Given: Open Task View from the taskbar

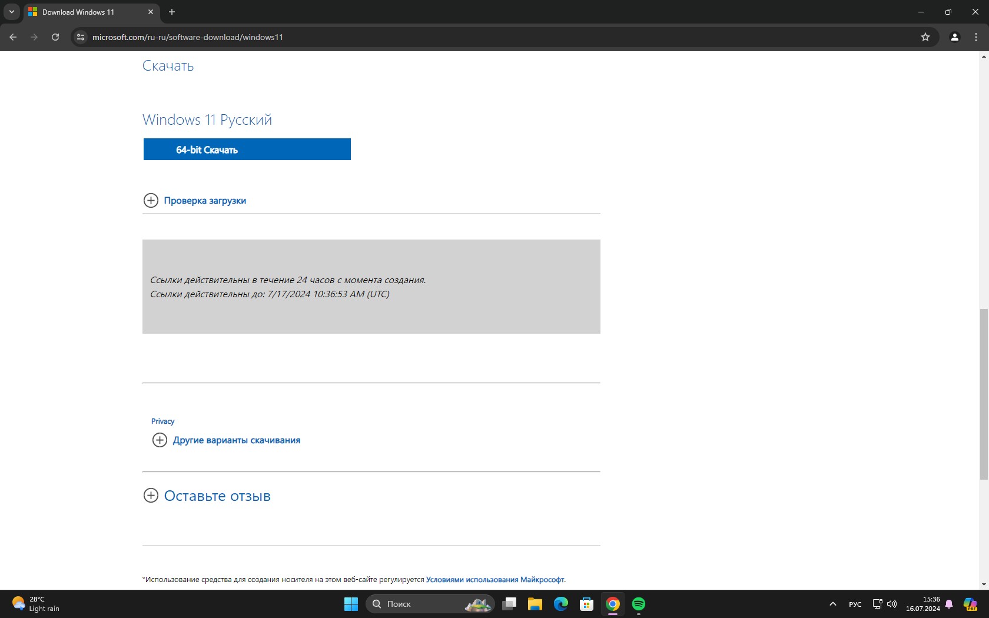Looking at the screenshot, I should pos(509,604).
